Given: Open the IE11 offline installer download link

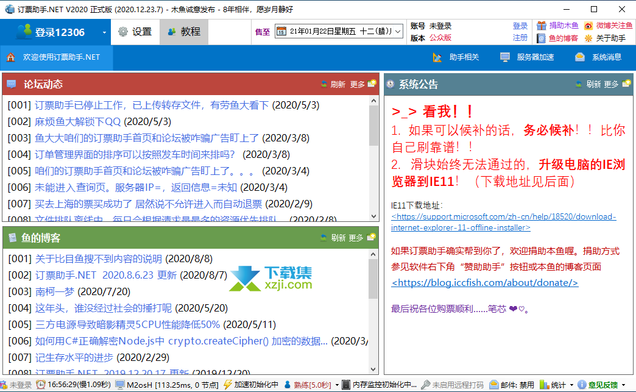Looking at the screenshot, I should click(x=503, y=222).
